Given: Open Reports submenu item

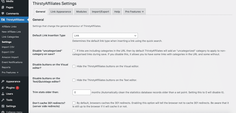Looking at the screenshot, I should [6, 67].
